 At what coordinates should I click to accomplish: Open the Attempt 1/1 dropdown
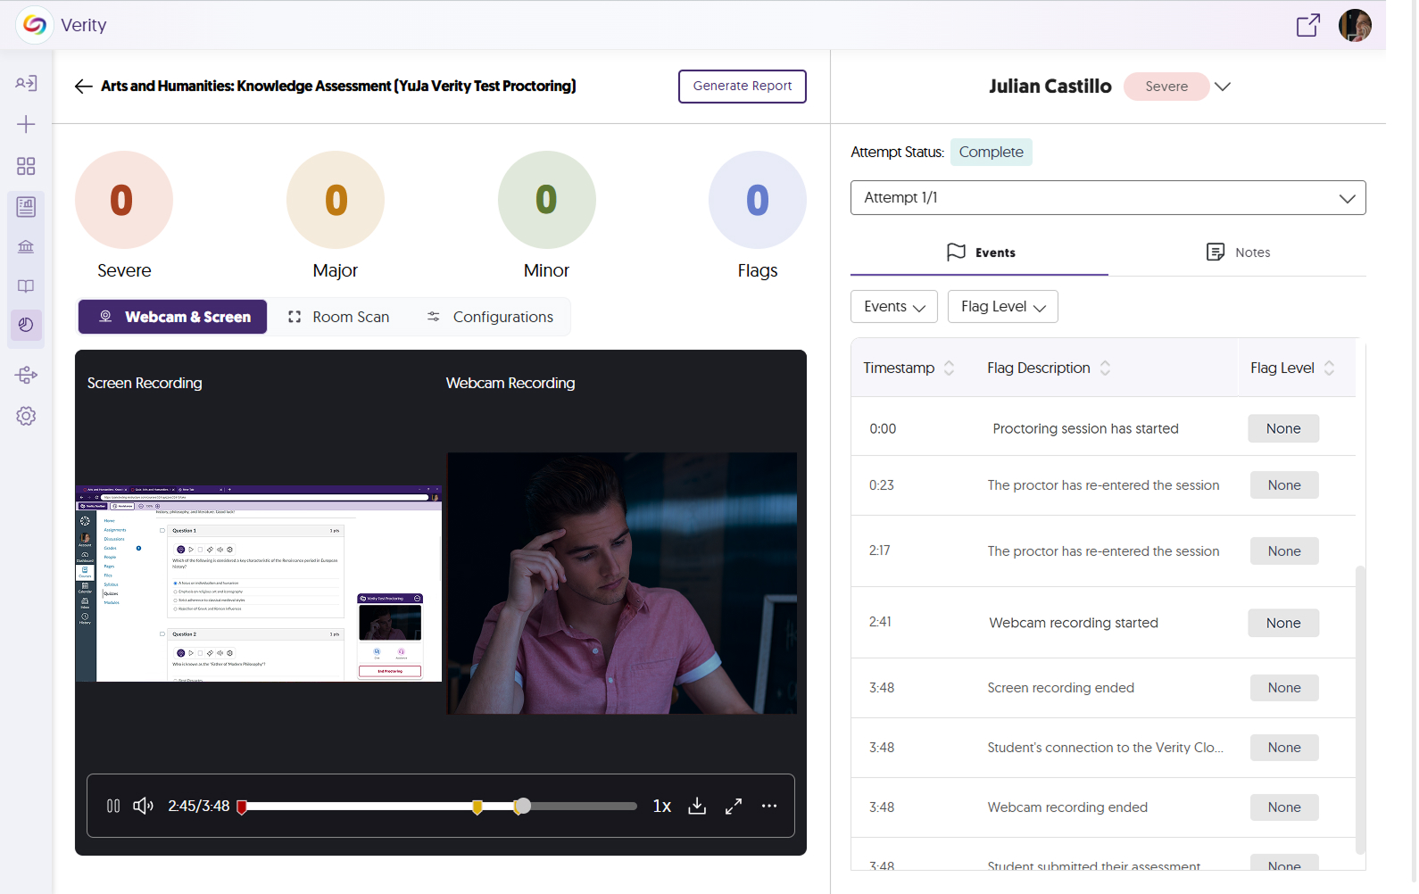(x=1108, y=198)
